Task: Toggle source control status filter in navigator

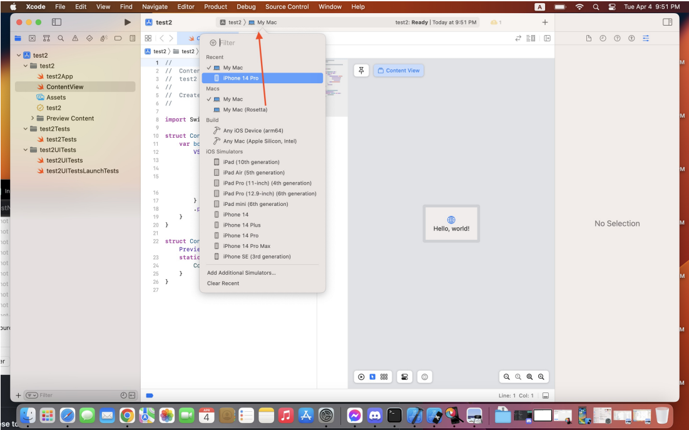Action: tap(132, 396)
